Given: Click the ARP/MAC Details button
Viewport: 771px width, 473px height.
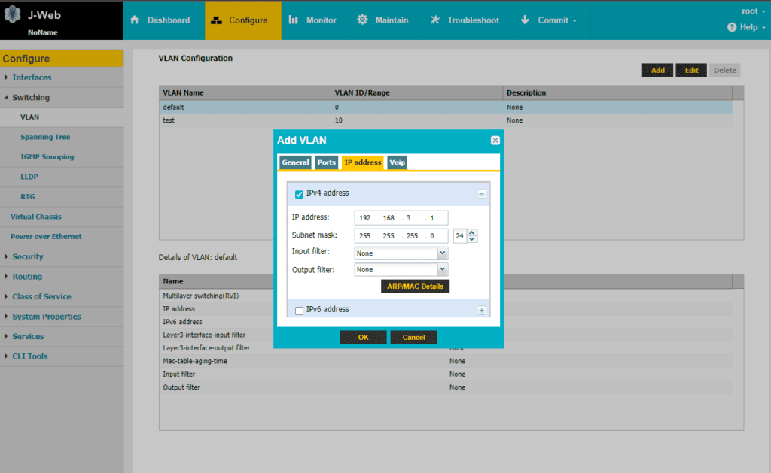Looking at the screenshot, I should point(415,287).
